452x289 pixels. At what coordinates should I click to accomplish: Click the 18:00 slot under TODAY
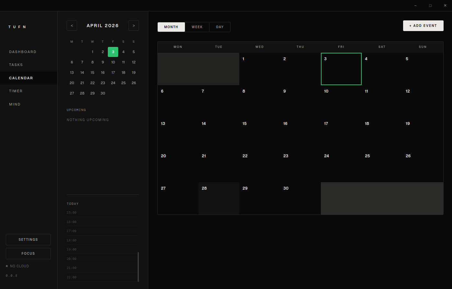[100, 240]
